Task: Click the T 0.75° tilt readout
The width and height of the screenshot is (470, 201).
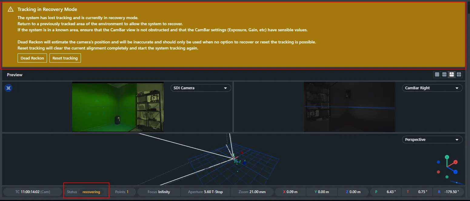Action: 417,192
